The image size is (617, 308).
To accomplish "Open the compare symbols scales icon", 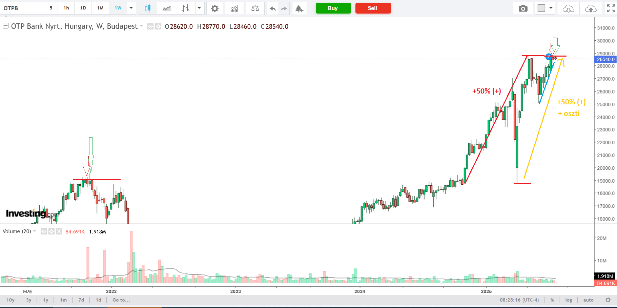I will 255,8.
